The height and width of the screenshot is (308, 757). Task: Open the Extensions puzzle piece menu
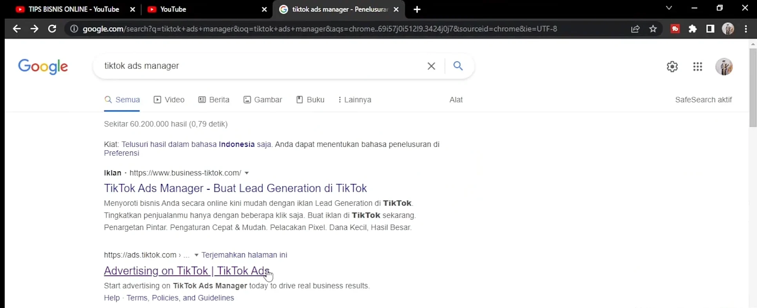[x=693, y=29]
